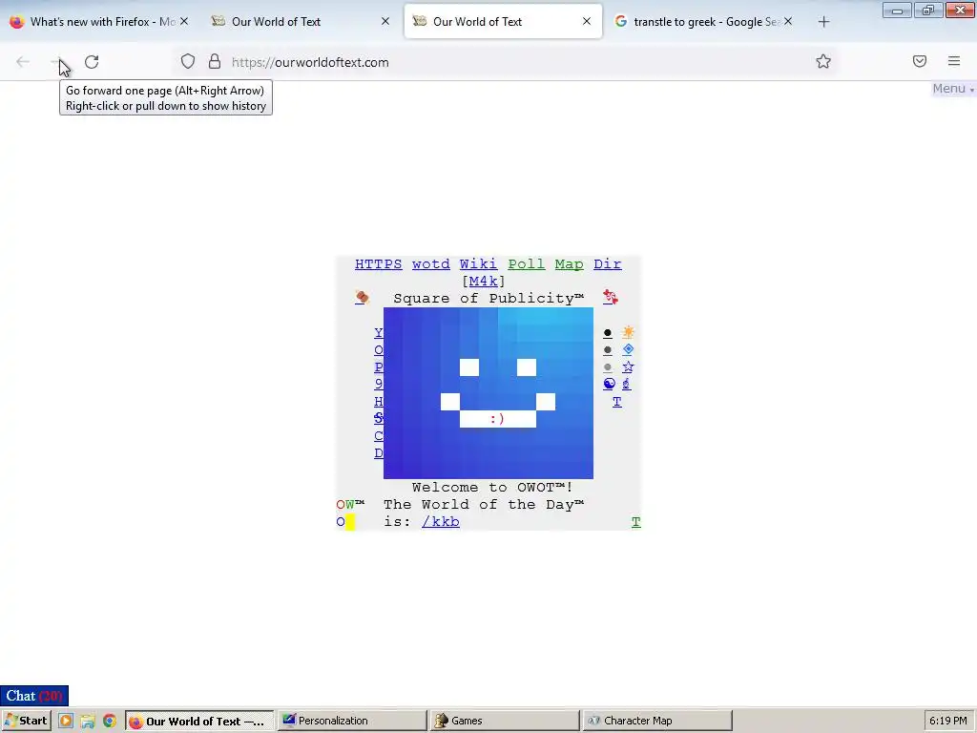Click the red flower emoji link
The height and width of the screenshot is (733, 977).
point(610,298)
